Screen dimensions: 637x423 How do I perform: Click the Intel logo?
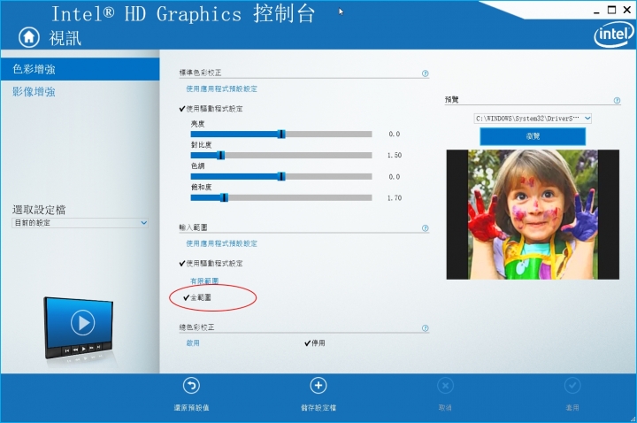pyautogui.click(x=614, y=35)
